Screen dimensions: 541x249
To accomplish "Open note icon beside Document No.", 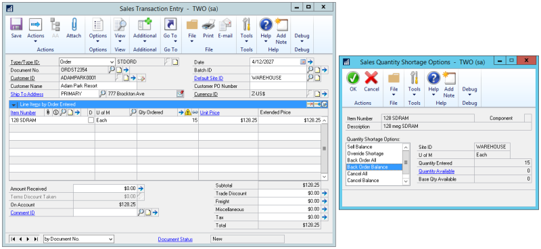I will [x=119, y=70].
